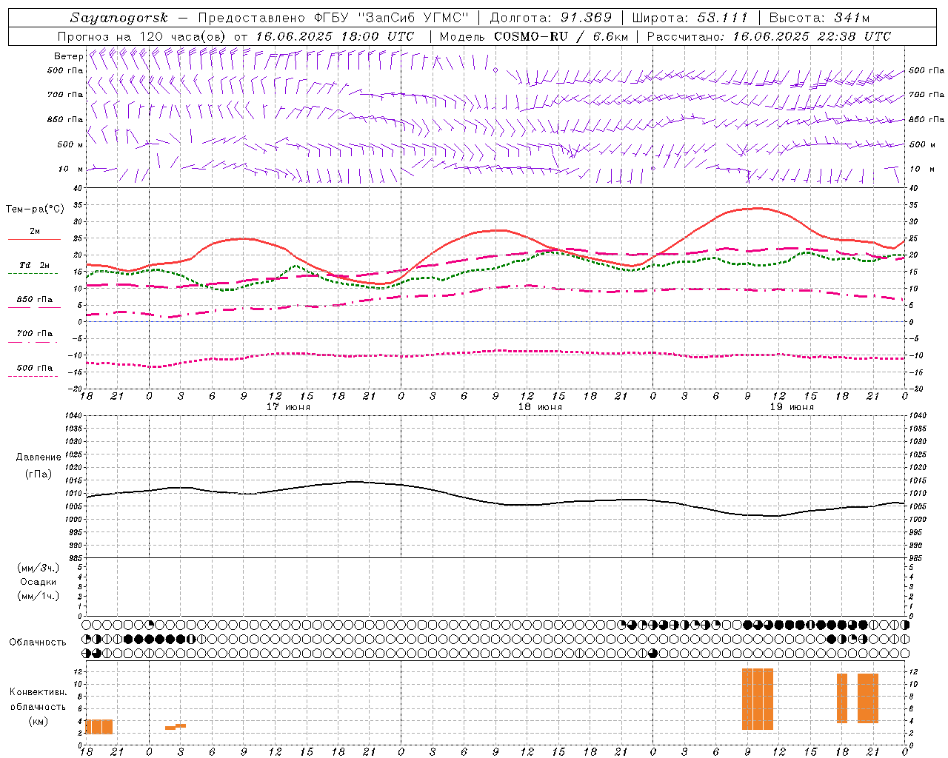
Task: Click the 'Высота: 341м' elevation value
Action: 819,18
